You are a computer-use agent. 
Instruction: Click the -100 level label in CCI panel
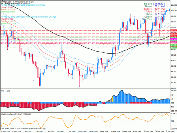(x=172, y=107)
